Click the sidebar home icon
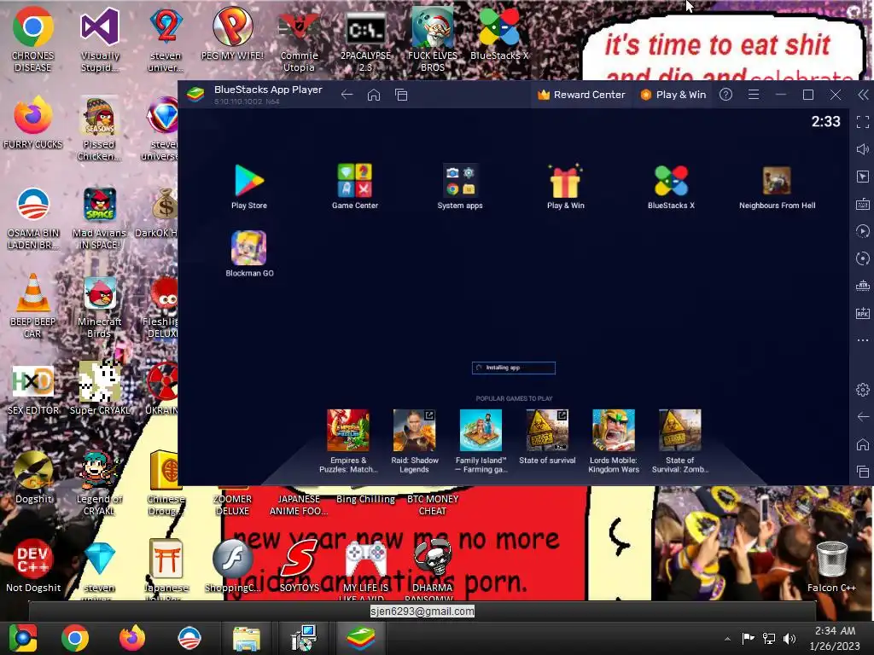 pos(863,443)
